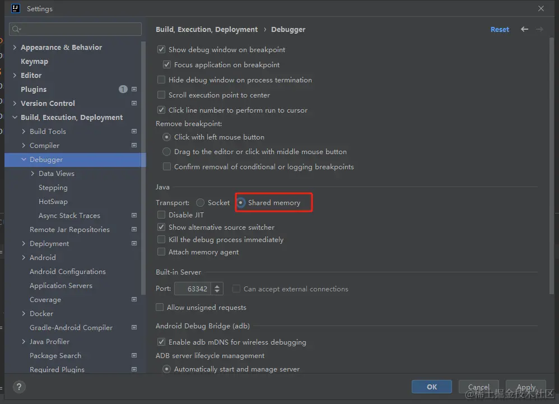The height and width of the screenshot is (404, 559).
Task: Toggle Enable adb mDNS for wireless debugging
Action: click(x=161, y=342)
